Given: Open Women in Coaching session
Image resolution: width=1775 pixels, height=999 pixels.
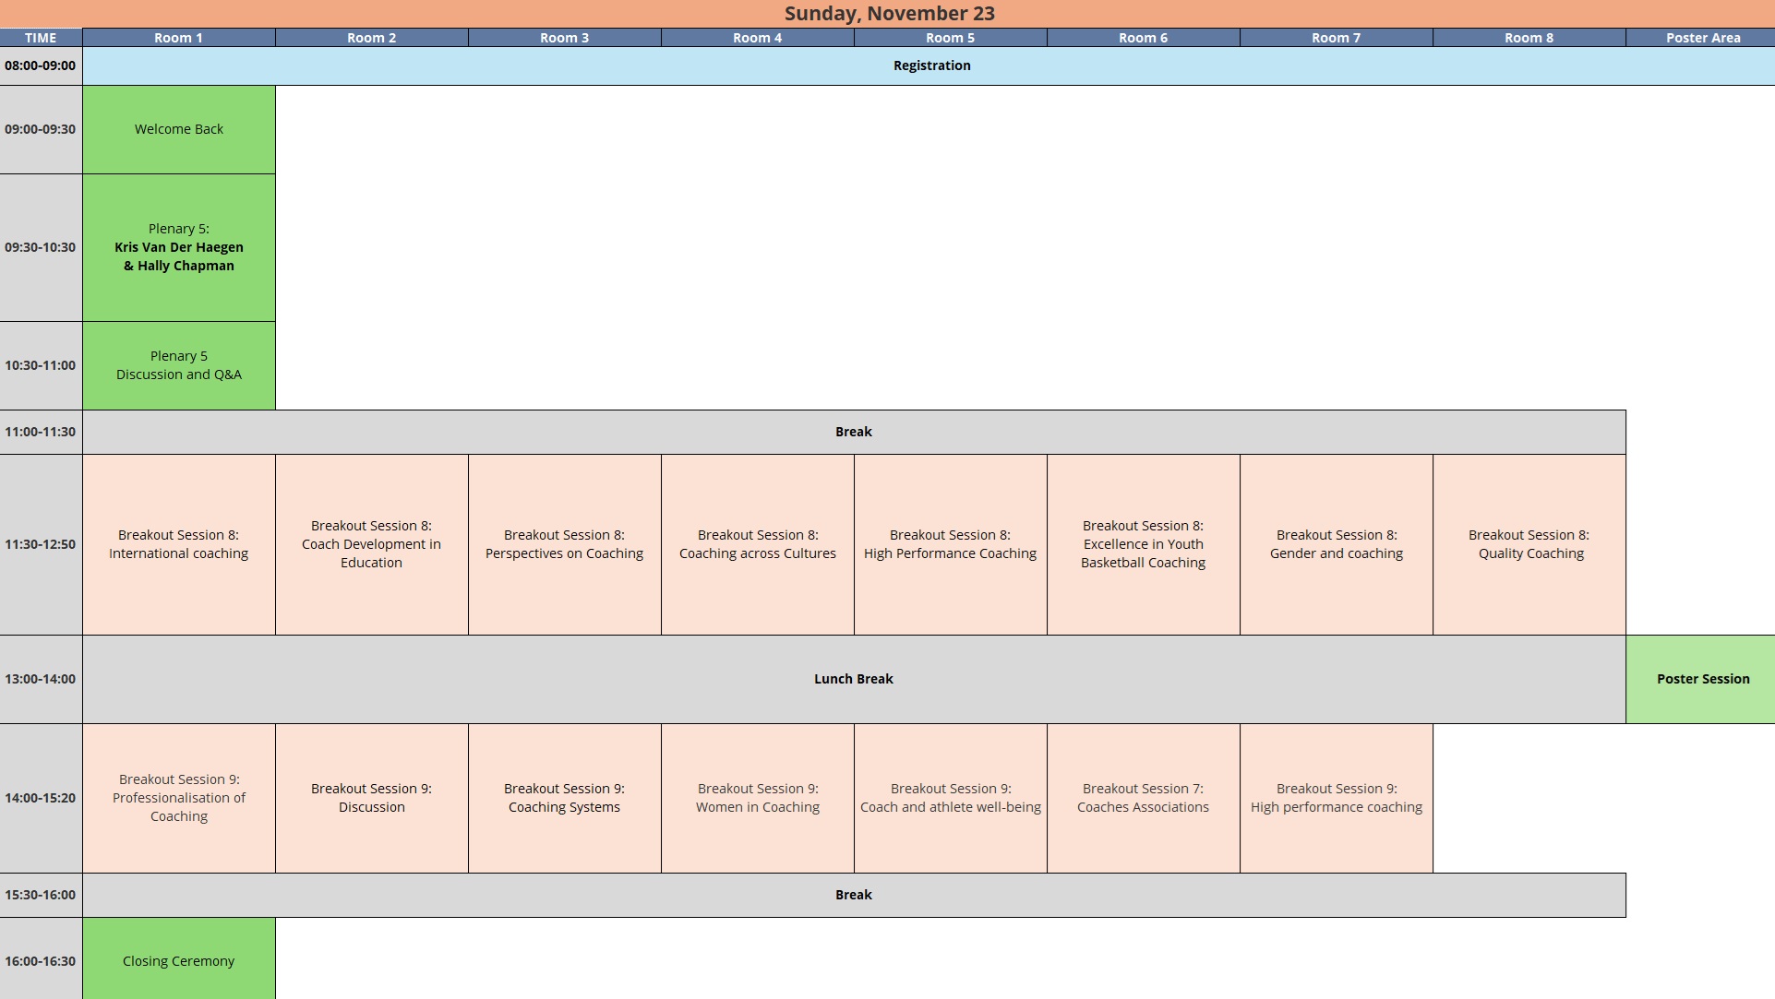Looking at the screenshot, I should click(x=757, y=798).
